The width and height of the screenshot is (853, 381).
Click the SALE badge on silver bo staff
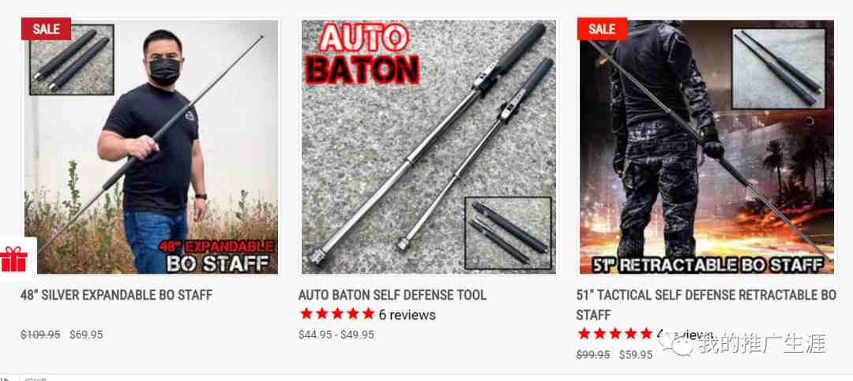tap(47, 29)
